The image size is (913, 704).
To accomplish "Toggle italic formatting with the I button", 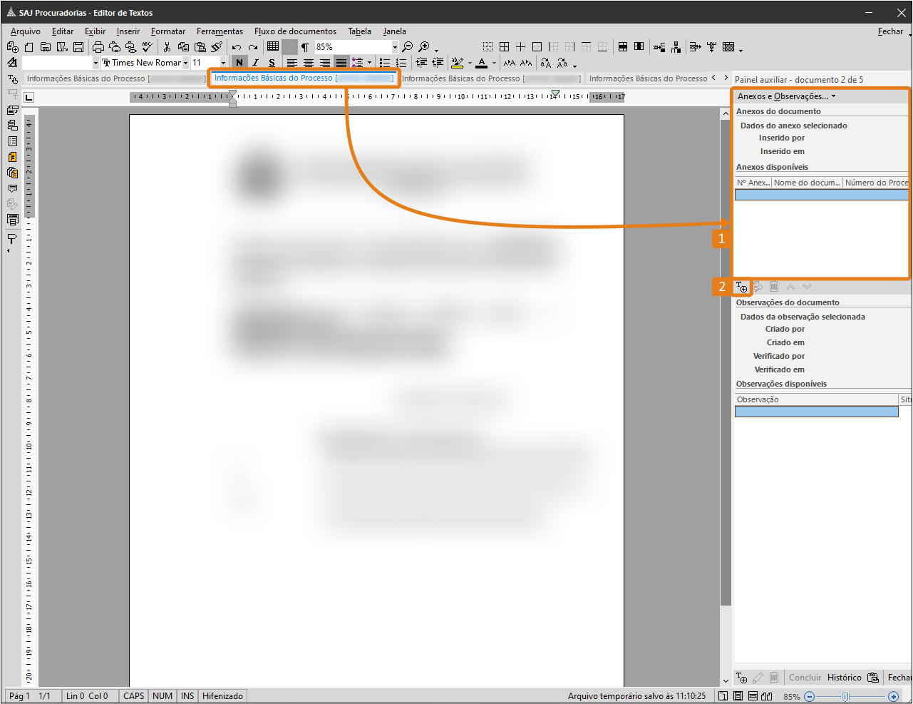I will point(255,63).
